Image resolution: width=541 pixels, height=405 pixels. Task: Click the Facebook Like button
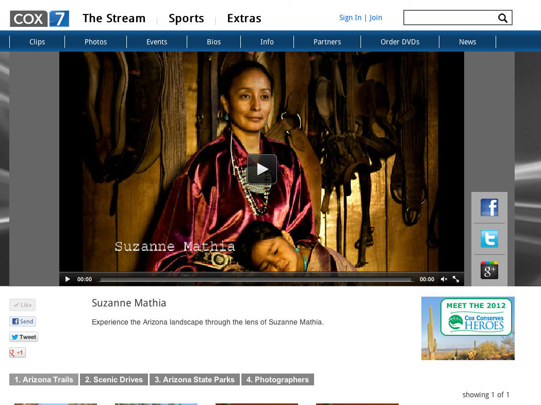[x=23, y=305]
